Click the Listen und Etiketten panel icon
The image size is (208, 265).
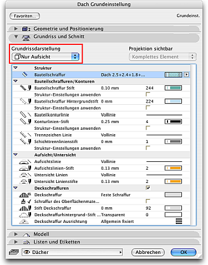[26, 242]
